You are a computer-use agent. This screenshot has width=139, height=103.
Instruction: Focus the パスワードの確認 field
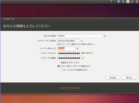[69, 58]
